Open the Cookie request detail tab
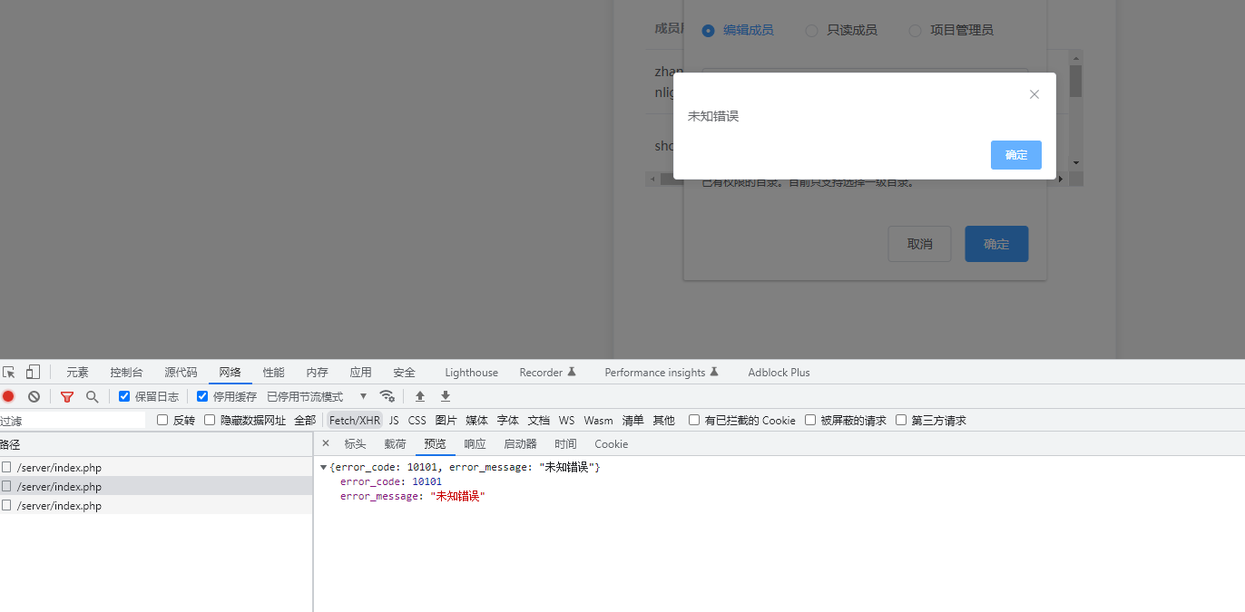Viewport: 1245px width, 612px height. (611, 443)
